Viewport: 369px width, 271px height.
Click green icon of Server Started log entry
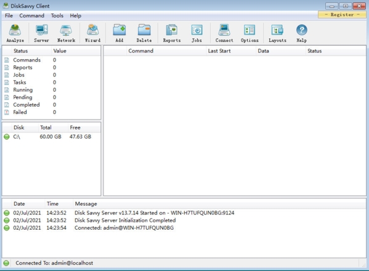(7, 213)
